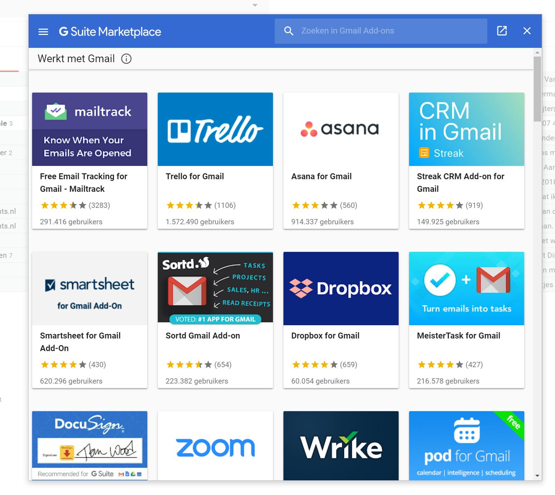Image resolution: width=555 pixels, height=495 pixels.
Task: Click 291.416 gebruikers under Mailtrack
Action: click(71, 222)
